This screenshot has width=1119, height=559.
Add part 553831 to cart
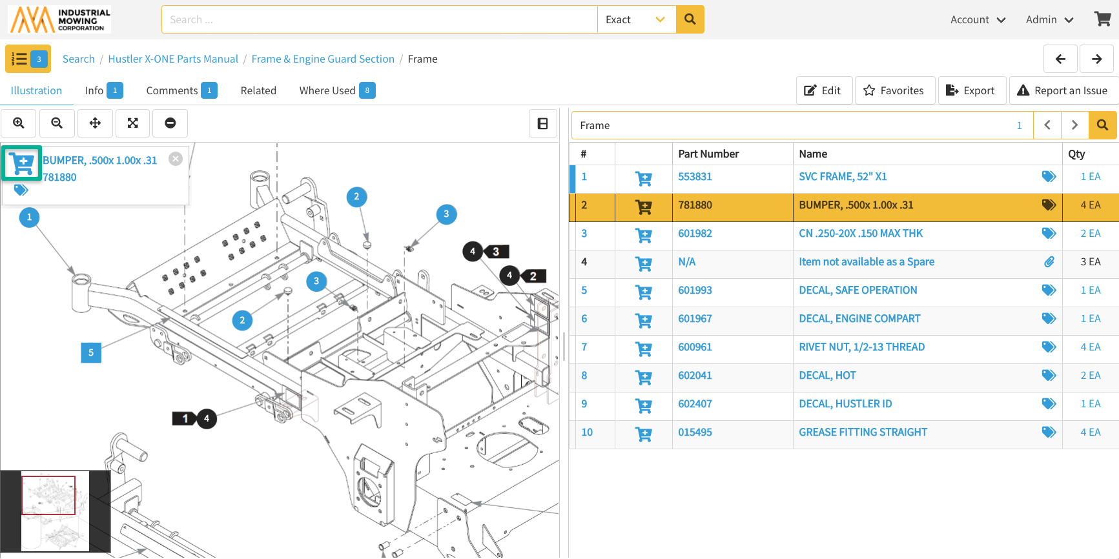pos(643,178)
